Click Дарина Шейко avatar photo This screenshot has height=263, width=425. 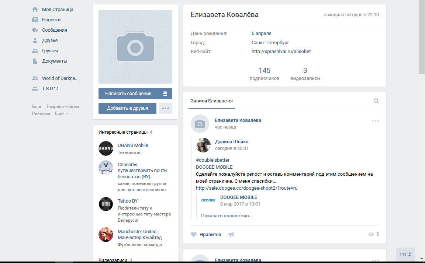[x=203, y=145]
